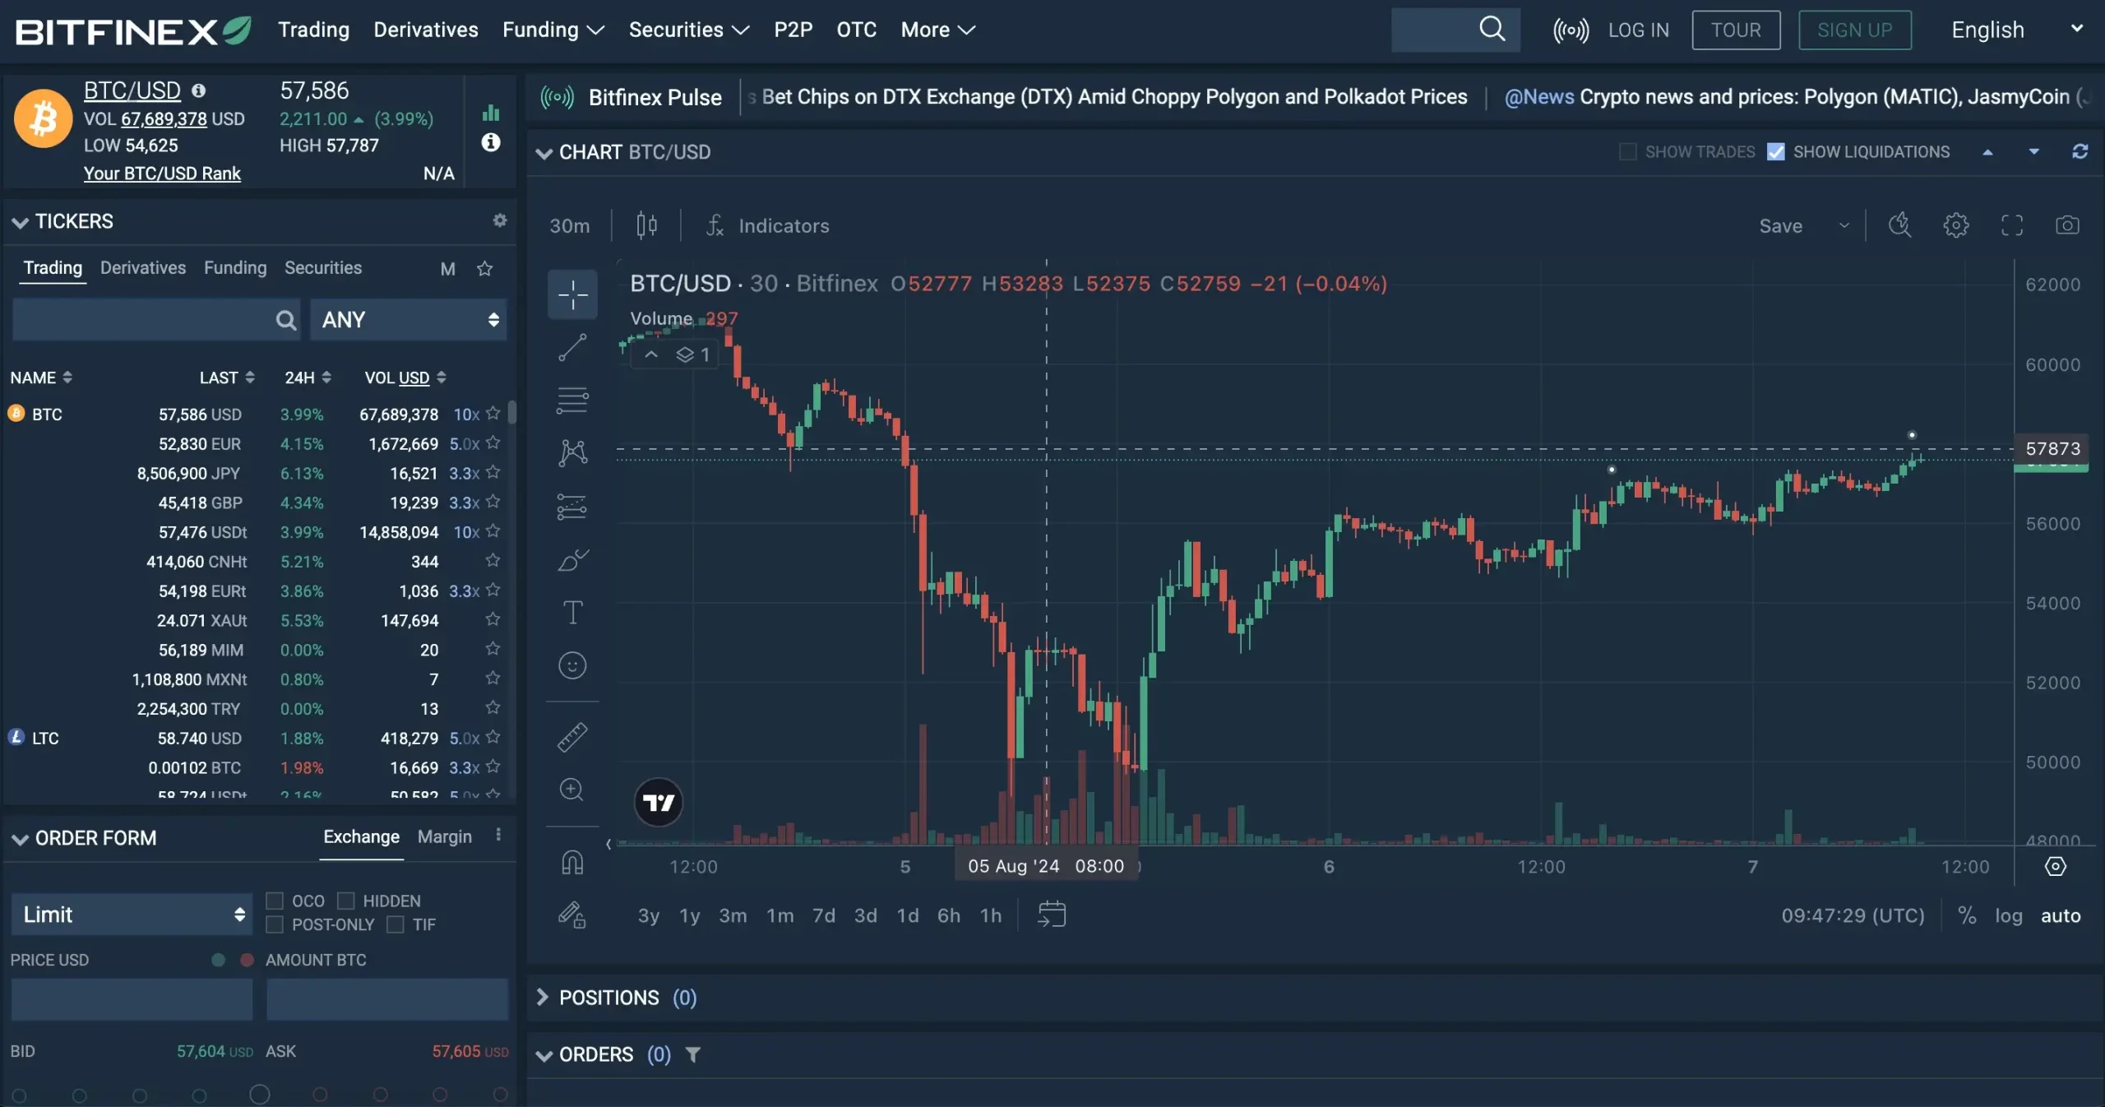Switch to Securities tab in Tickers
The image size is (2105, 1107).
click(323, 268)
